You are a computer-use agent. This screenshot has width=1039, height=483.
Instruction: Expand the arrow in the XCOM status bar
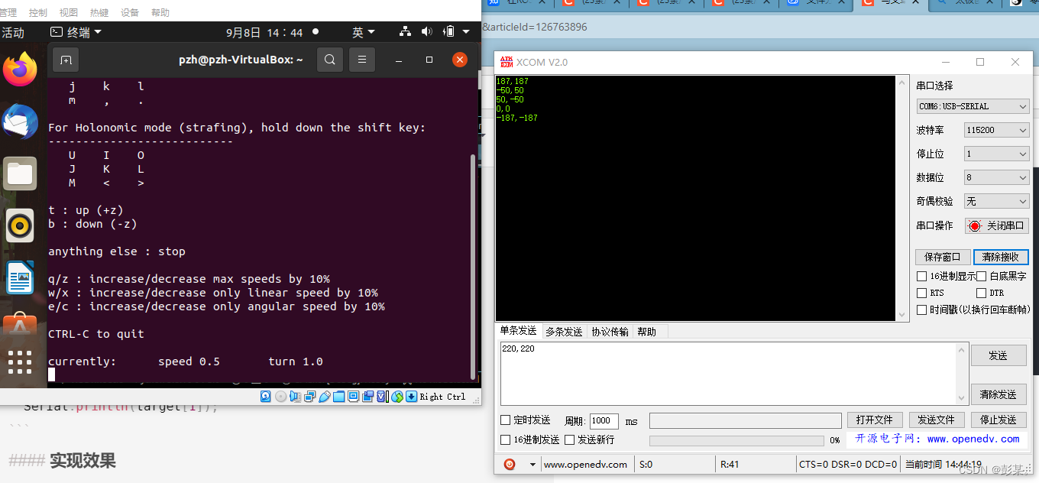[x=532, y=465]
